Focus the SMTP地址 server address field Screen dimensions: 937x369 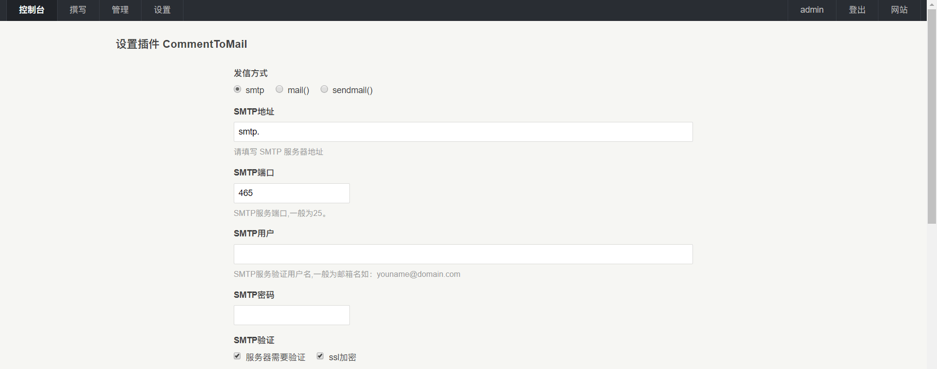463,132
